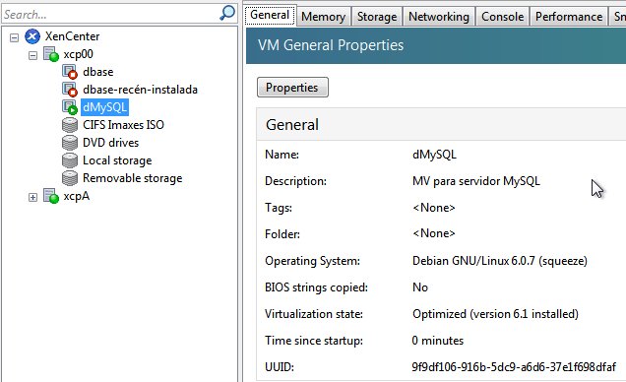Click the xcp00 server icon
The image size is (626, 382).
tap(51, 54)
